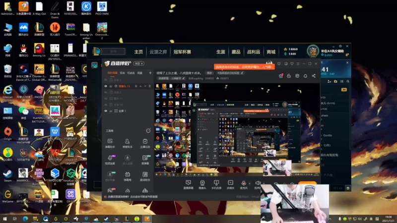Toggle the lock on 摄像头 13 source
Image resolution: width=397 pixels, height=223 pixels.
click(111, 86)
